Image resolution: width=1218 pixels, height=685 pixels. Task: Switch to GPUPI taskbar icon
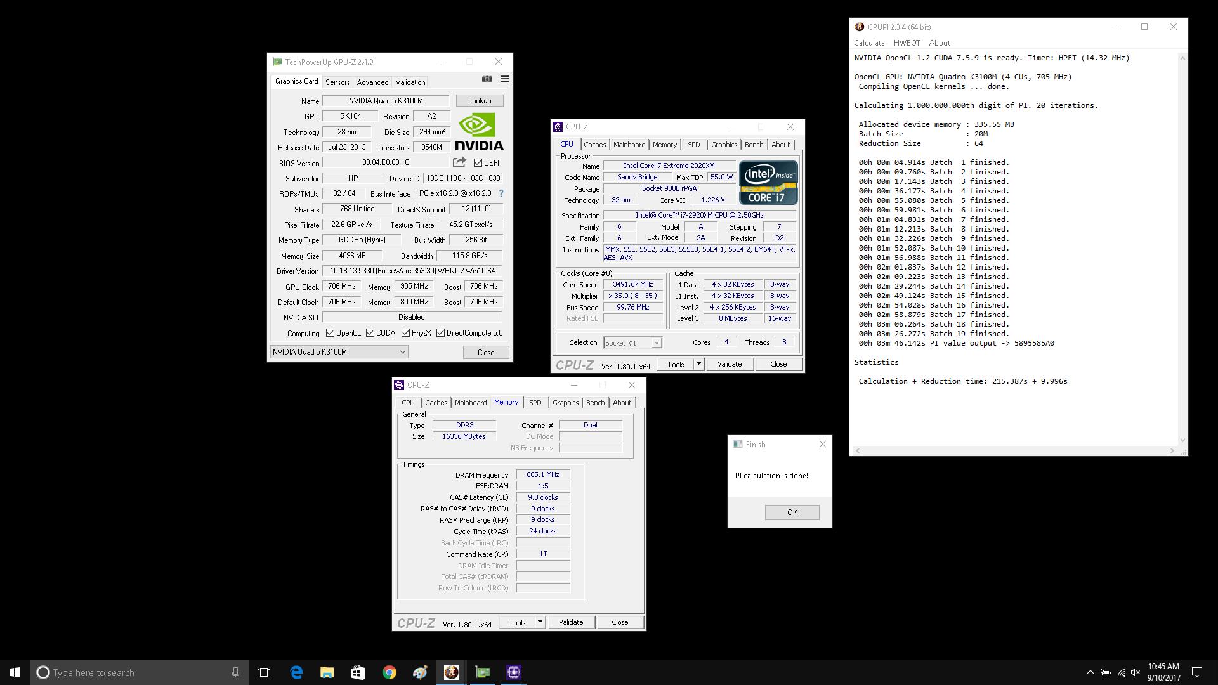451,672
